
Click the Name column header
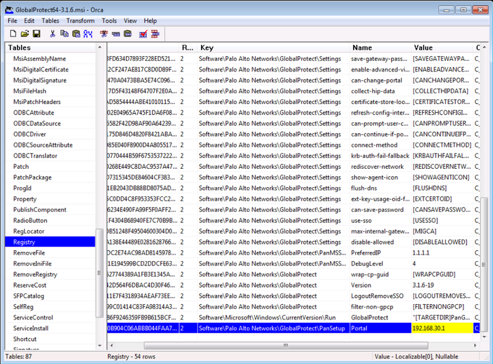pyautogui.click(x=380, y=47)
